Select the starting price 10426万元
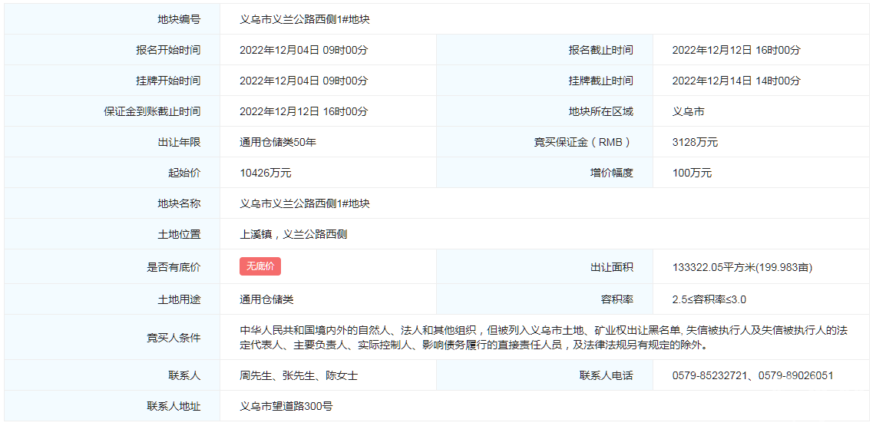 point(266,173)
